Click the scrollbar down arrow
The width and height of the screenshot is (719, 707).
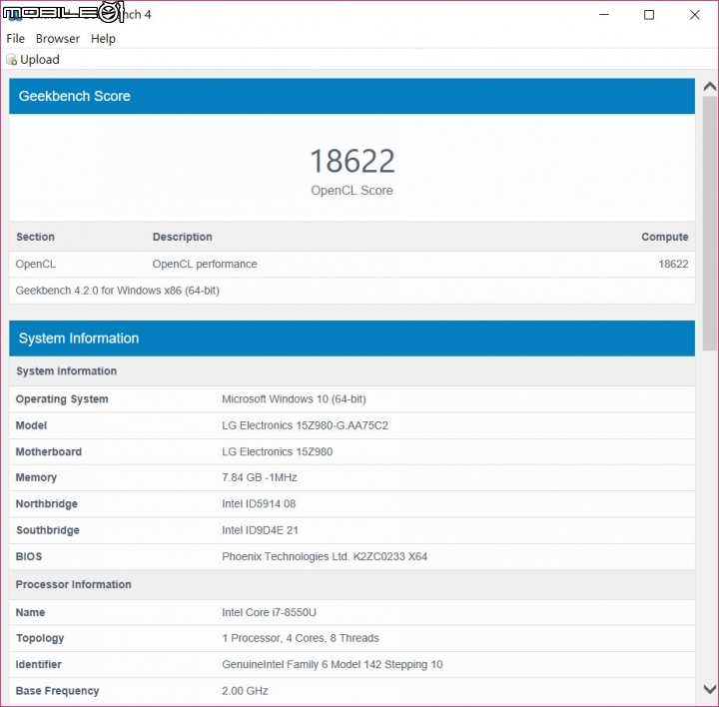click(x=710, y=689)
